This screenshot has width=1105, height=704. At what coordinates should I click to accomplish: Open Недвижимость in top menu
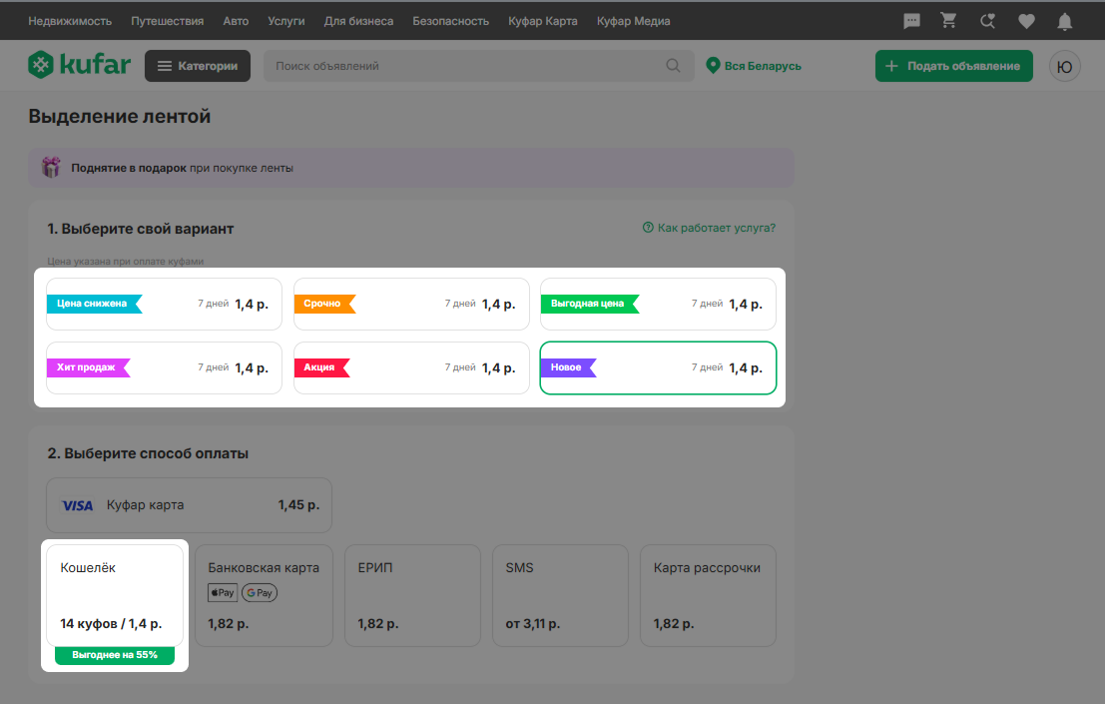tap(70, 21)
